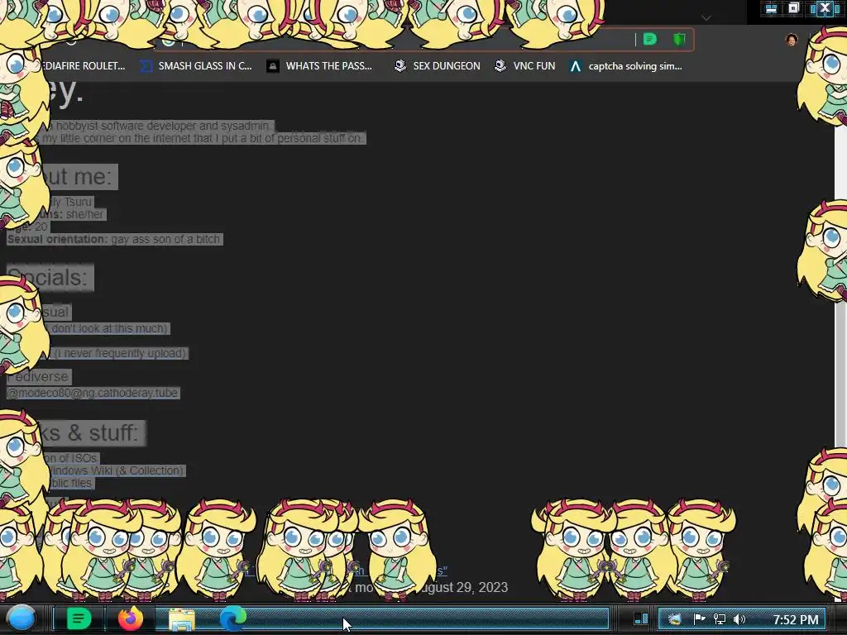Click the VNC FUN bookmark favicon
This screenshot has width=847, height=635.
tap(500, 66)
